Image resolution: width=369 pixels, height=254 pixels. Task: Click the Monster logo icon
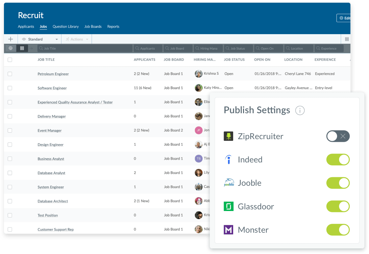point(229,230)
